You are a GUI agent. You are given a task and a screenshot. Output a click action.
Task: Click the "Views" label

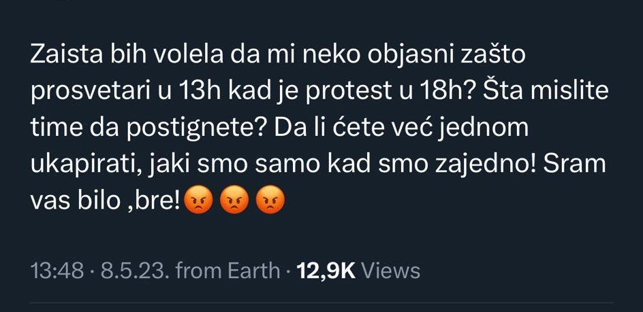pos(391,271)
